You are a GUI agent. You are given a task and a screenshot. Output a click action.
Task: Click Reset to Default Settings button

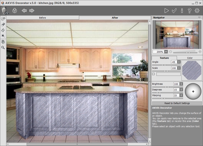177,103
